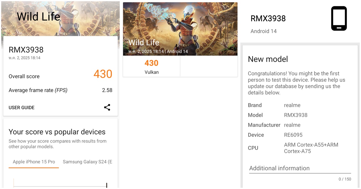The width and height of the screenshot is (361, 189).
Task: Open the Wild Life result thumbnail image
Action: 180,29
